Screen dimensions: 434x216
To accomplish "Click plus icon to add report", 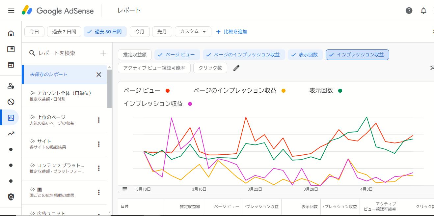I will [x=103, y=53].
